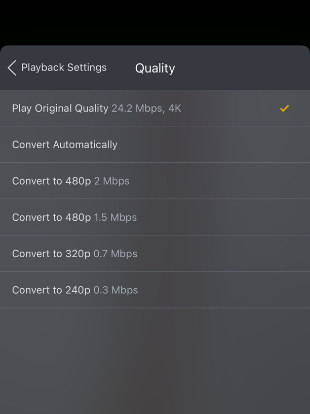Choose Convert Automatically option
This screenshot has height=414, width=310.
(65, 145)
